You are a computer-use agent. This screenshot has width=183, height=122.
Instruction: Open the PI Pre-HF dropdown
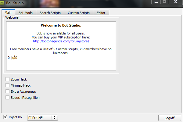coord(42,118)
